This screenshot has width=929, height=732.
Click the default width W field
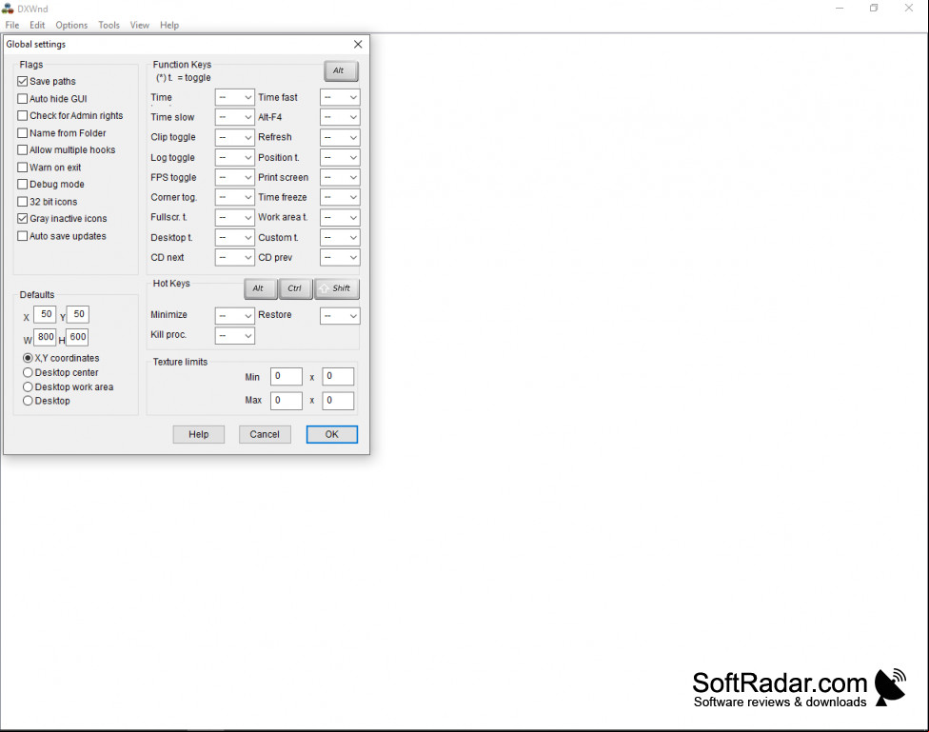click(45, 337)
